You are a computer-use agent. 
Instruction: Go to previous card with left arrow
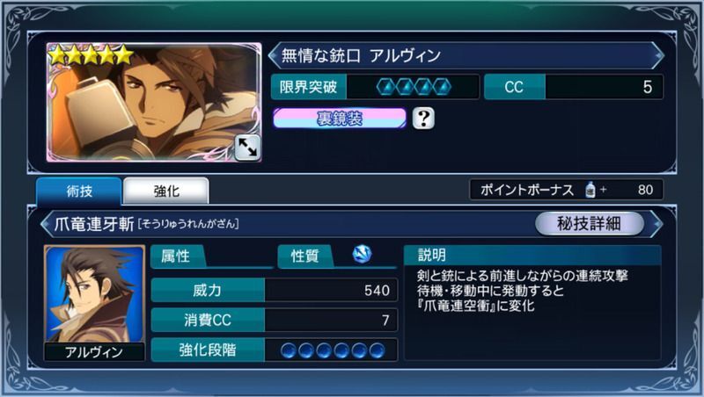[x=273, y=55]
